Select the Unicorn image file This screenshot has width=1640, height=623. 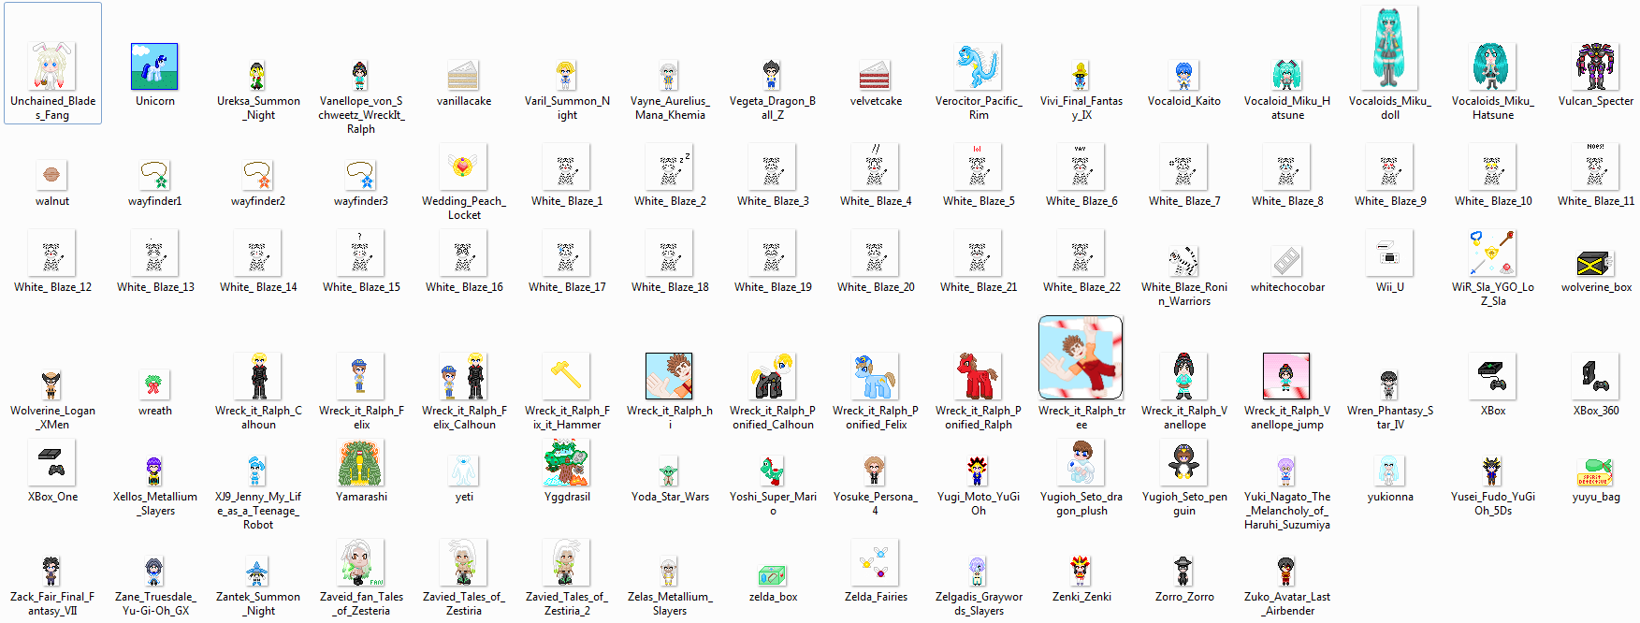point(154,66)
